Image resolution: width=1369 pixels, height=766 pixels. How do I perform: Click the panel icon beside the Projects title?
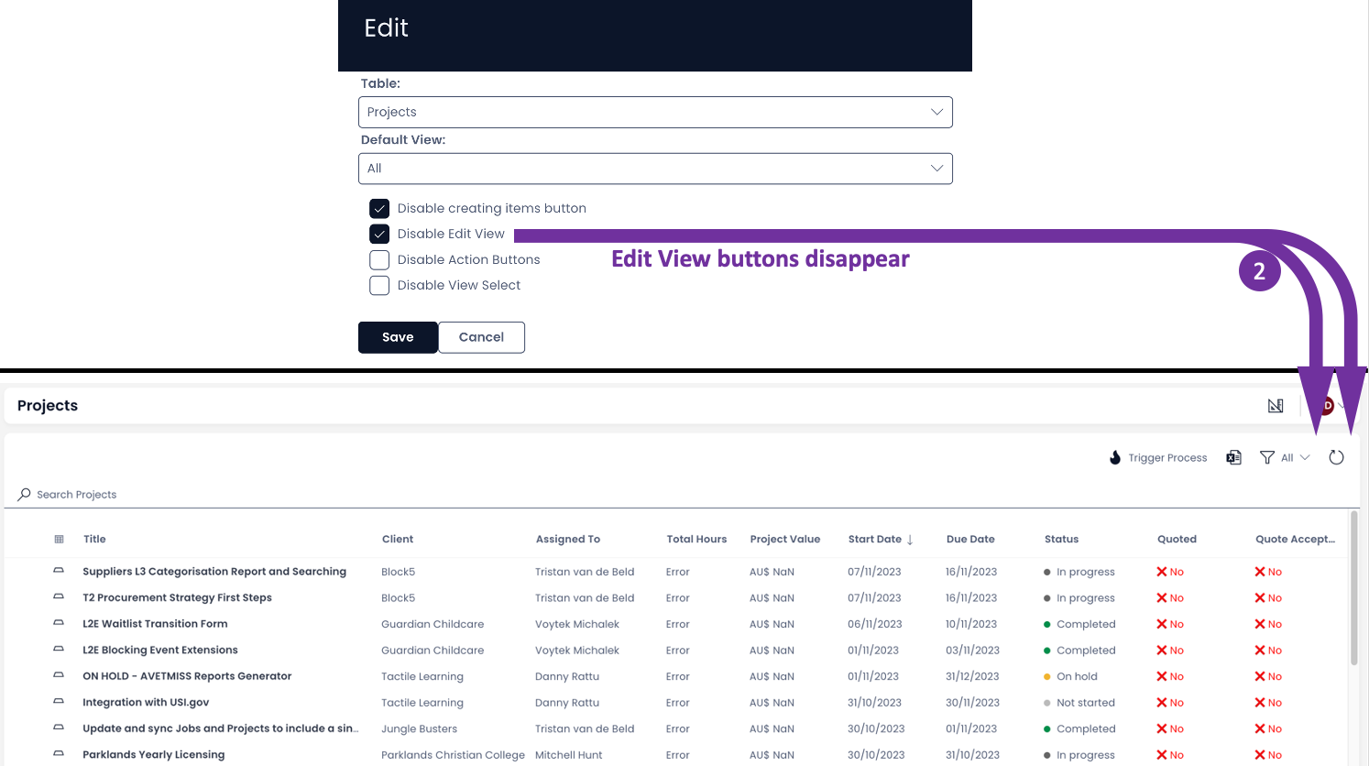coord(1276,406)
